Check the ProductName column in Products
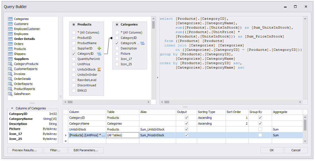This screenshot has height=161, width=315. 74,43
